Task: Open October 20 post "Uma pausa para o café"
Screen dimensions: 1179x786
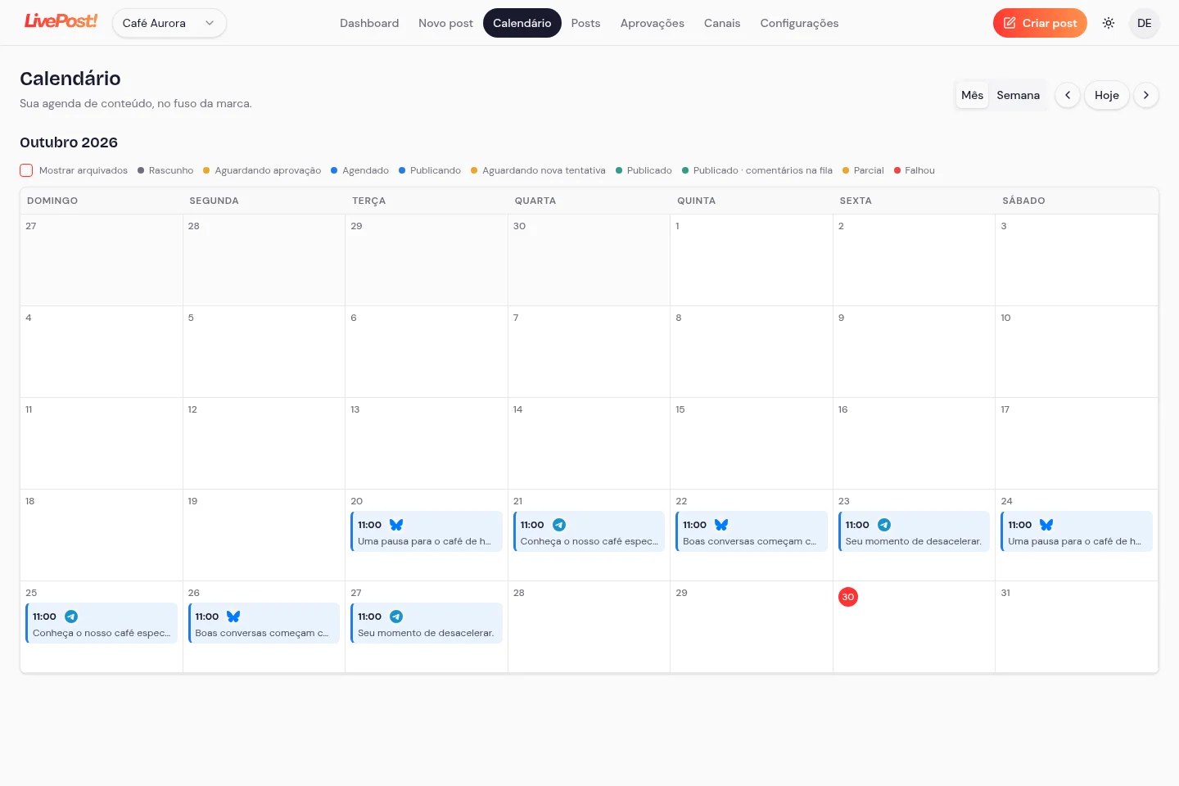Action: (x=427, y=531)
